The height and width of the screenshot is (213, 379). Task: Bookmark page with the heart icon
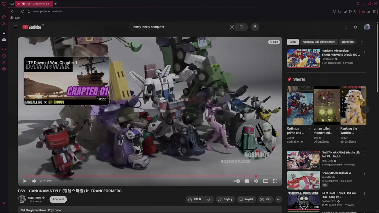coord(356,11)
